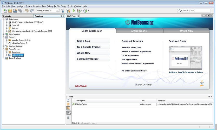Switch to the What's New tab
Viewport: 217px width, 130px height.
[x=186, y=31]
